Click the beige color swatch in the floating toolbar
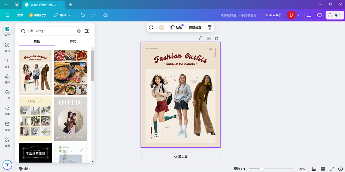The height and width of the screenshot is (172, 345). coord(162,27)
